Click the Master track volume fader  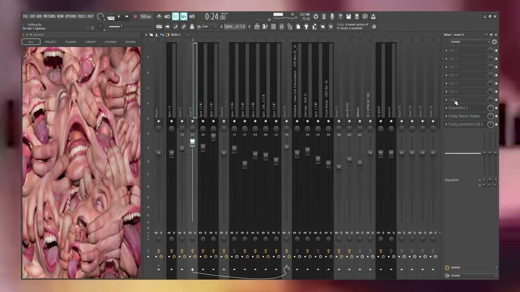point(158,154)
